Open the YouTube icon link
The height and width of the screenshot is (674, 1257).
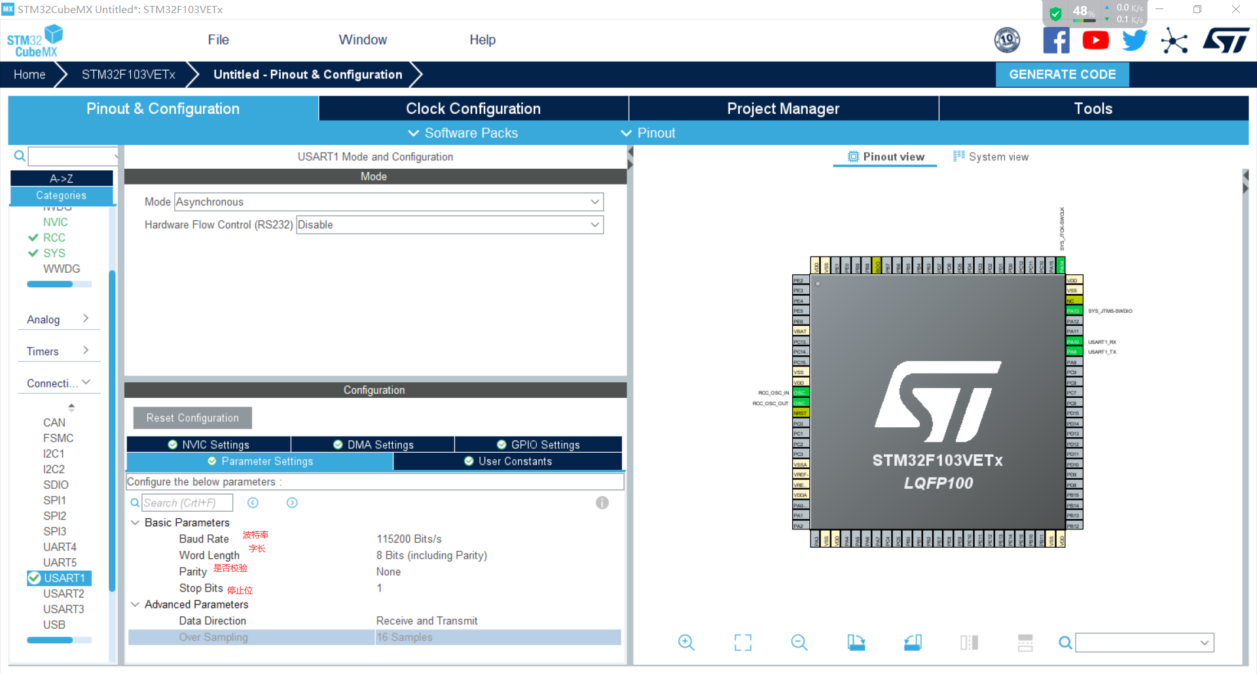[x=1095, y=41]
